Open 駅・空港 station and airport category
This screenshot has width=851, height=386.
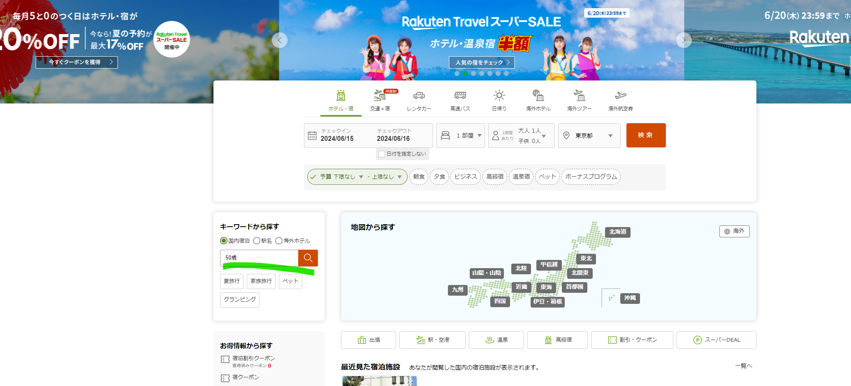point(432,340)
